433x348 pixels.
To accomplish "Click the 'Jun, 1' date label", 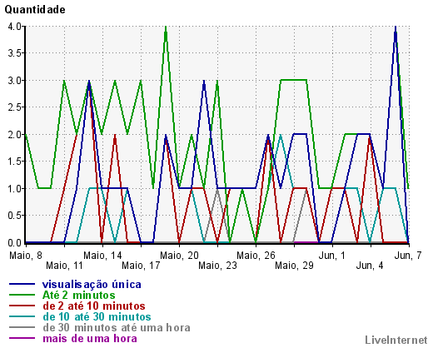I will [332, 256].
